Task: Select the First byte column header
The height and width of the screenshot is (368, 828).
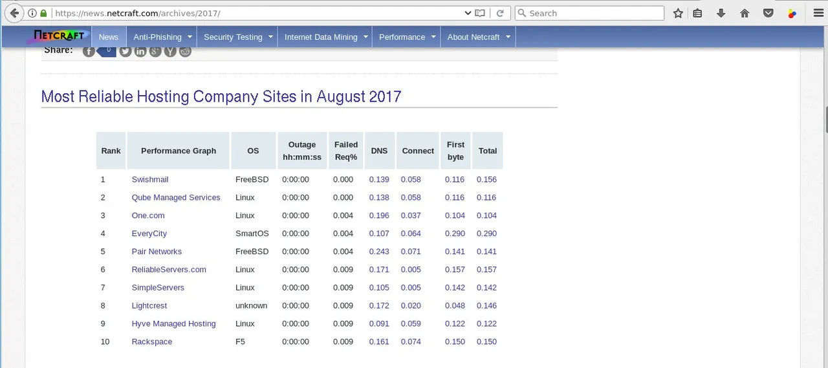Action: (x=455, y=151)
